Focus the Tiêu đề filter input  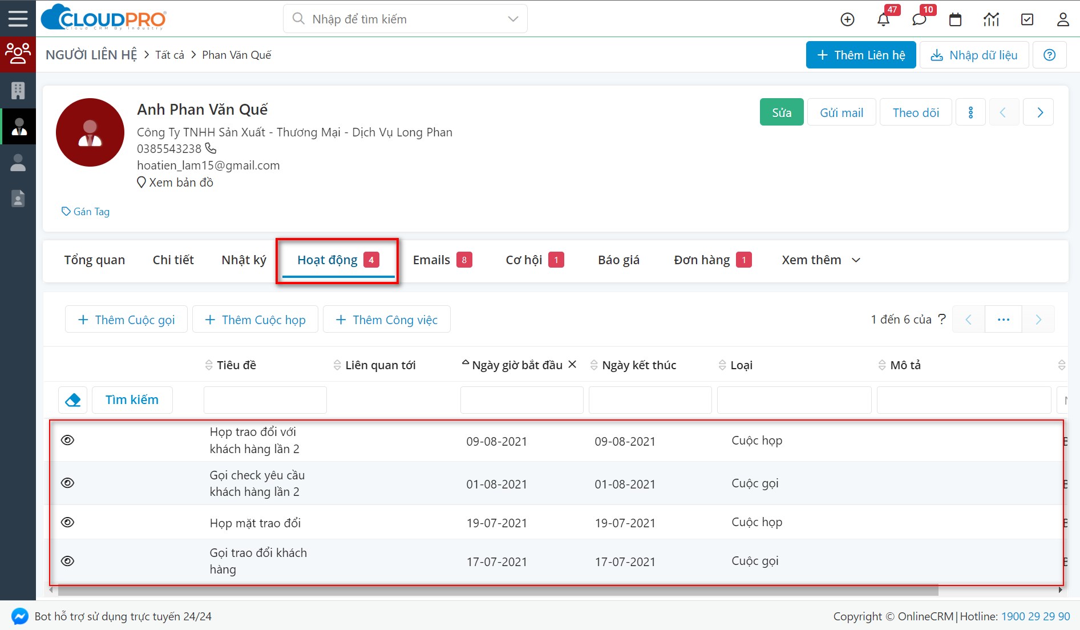pyautogui.click(x=265, y=400)
